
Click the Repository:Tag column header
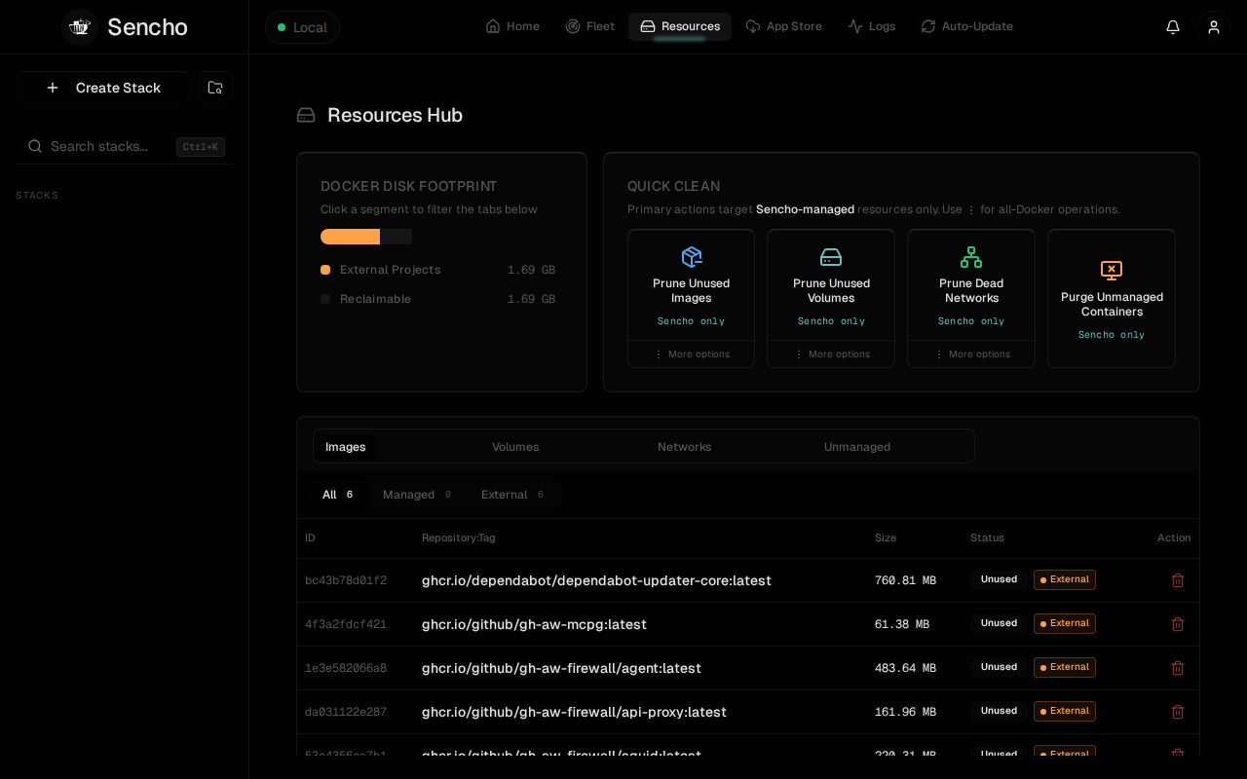point(458,538)
